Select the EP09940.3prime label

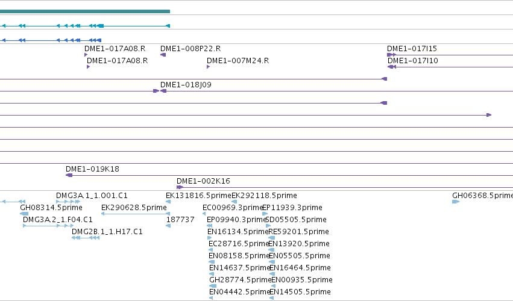236,220
